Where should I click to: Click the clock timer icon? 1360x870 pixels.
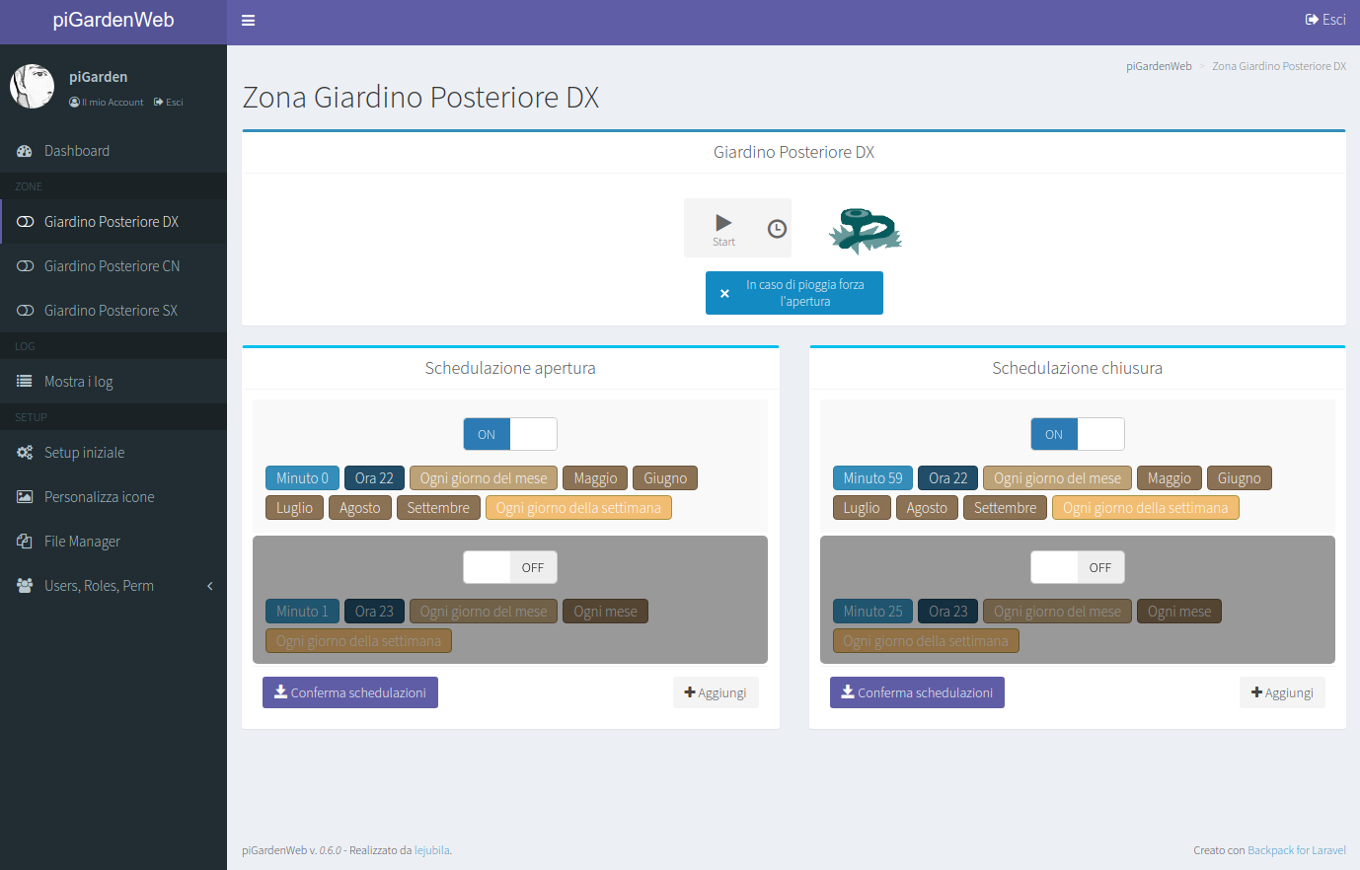click(x=778, y=229)
